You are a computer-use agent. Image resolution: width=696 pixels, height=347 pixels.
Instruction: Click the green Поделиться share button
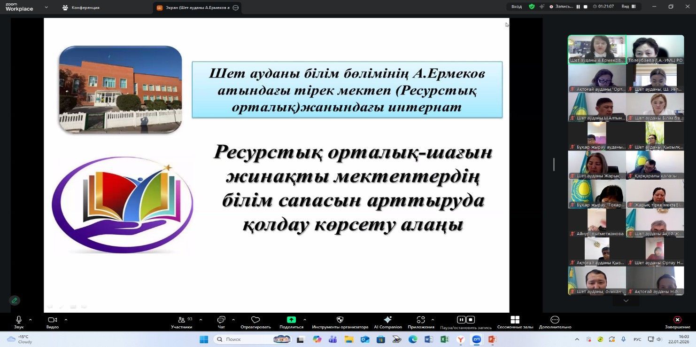291,322
